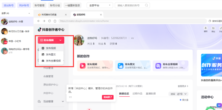The width and height of the screenshot is (222, 110).
Task: Click the browser forward arrow
Action: (x=44, y=21)
